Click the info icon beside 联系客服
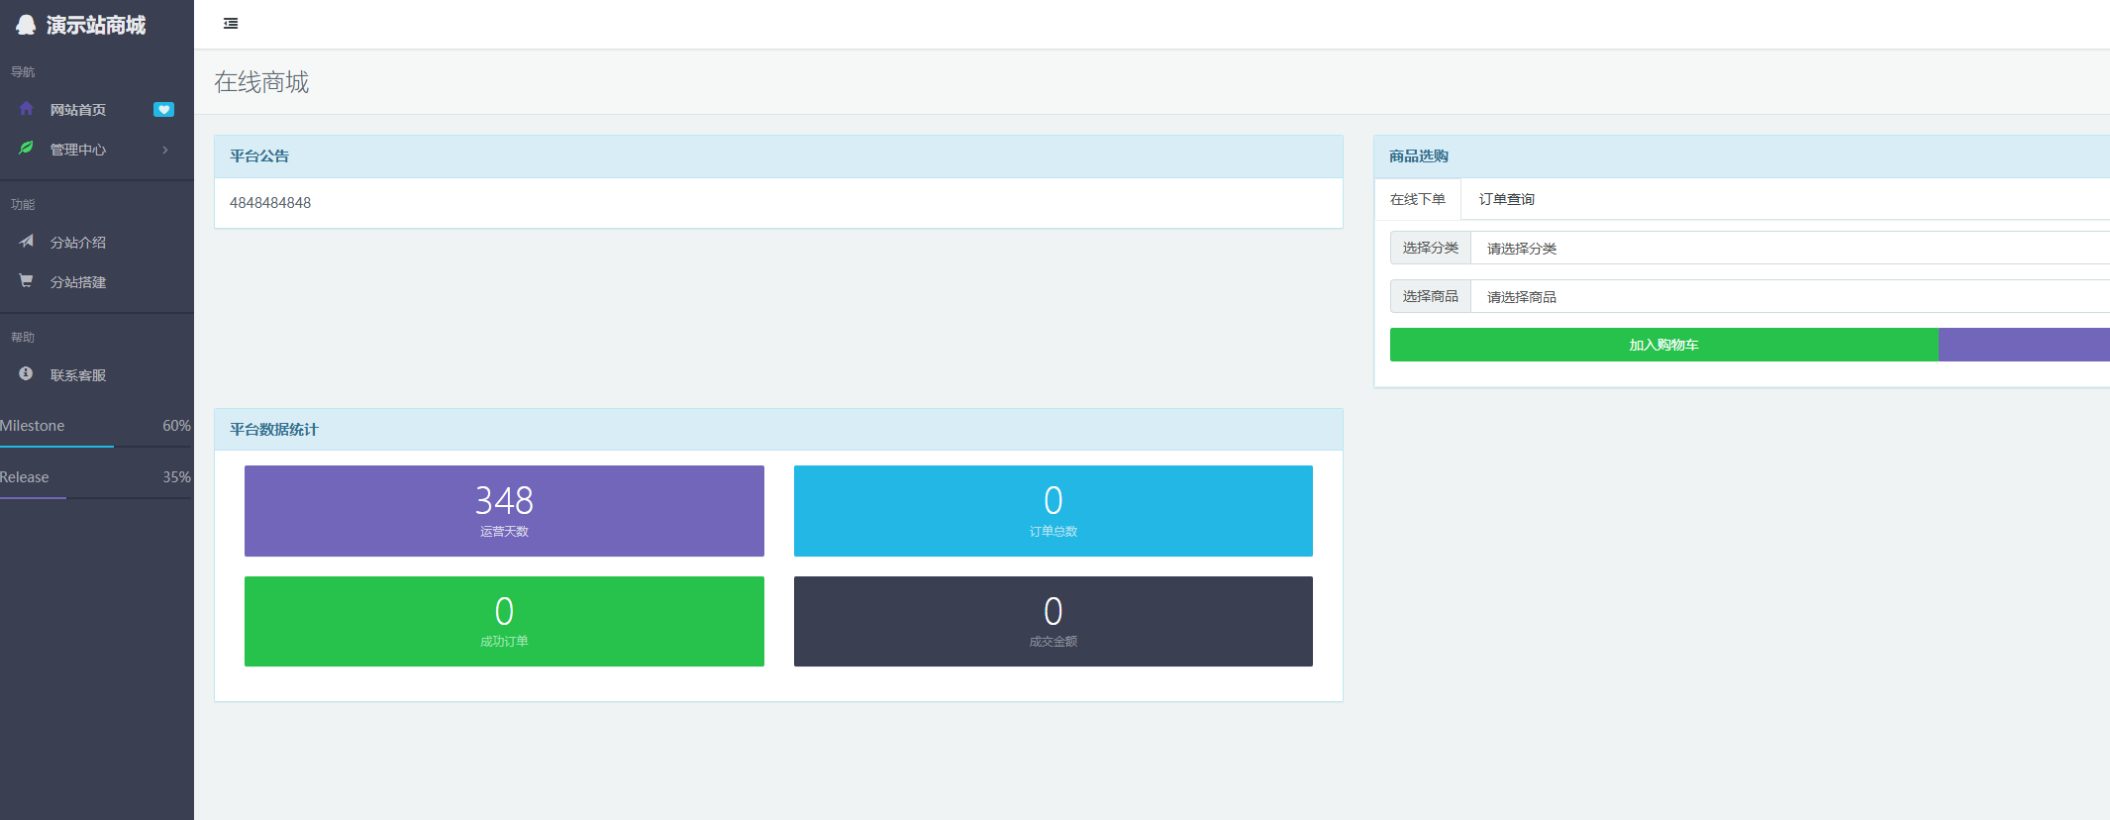The width and height of the screenshot is (2110, 820). click(27, 374)
